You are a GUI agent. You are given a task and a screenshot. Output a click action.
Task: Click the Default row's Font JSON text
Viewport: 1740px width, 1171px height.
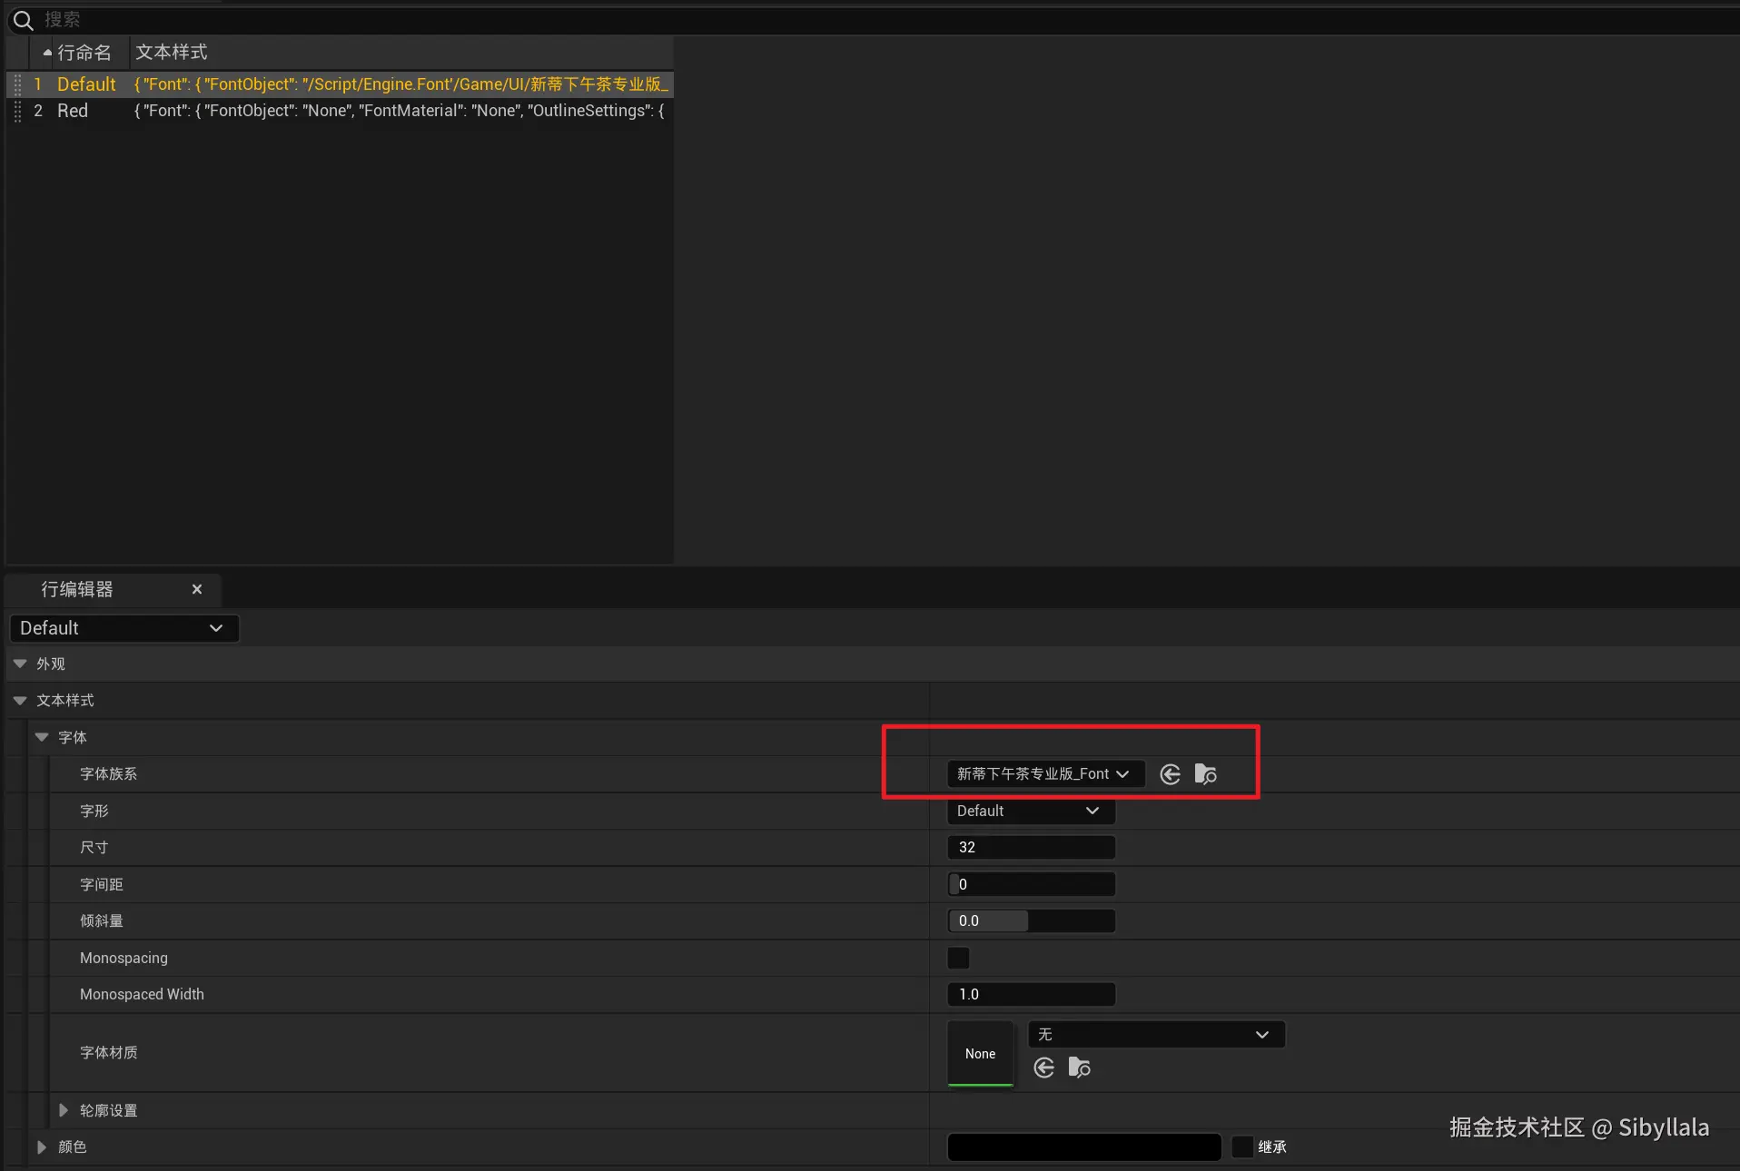pyautogui.click(x=400, y=84)
